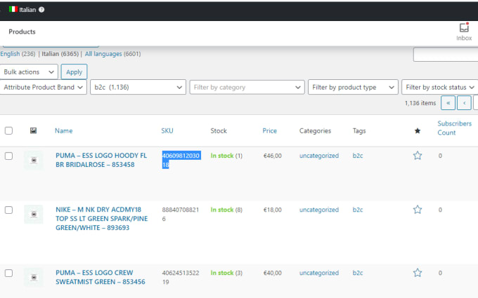Image resolution: width=478 pixels, height=298 pixels.
Task: Click b2c tag in PUMA HOODY row
Action: point(358,156)
